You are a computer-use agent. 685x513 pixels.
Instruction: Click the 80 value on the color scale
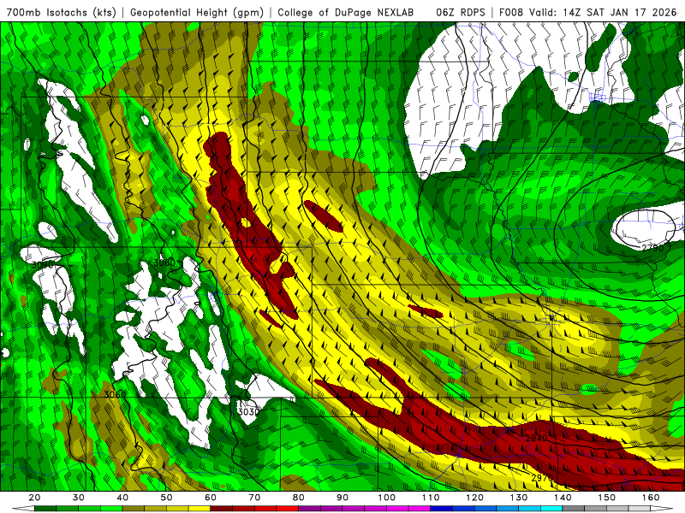[x=299, y=498]
